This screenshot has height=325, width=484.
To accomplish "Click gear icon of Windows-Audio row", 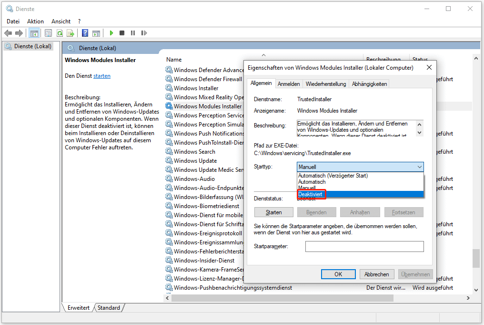I will pos(169,178).
